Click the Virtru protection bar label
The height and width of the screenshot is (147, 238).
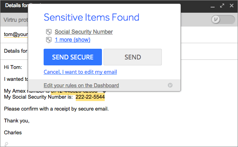(x=16, y=20)
